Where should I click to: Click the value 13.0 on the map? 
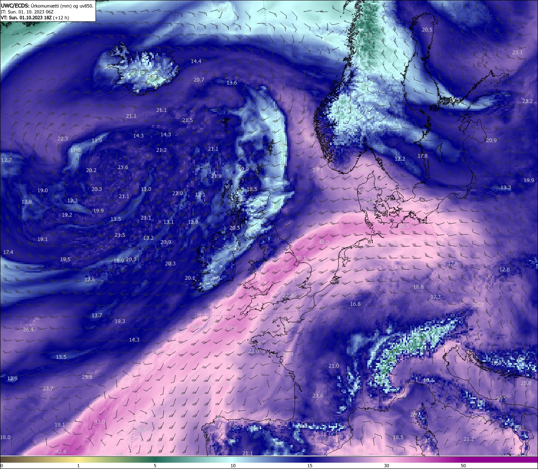point(146,189)
